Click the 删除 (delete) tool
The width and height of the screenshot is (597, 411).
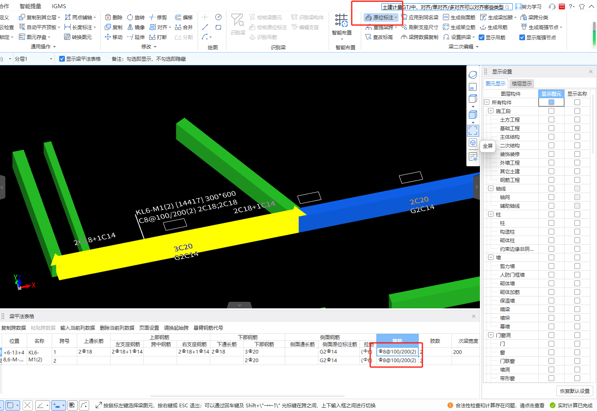(x=114, y=17)
